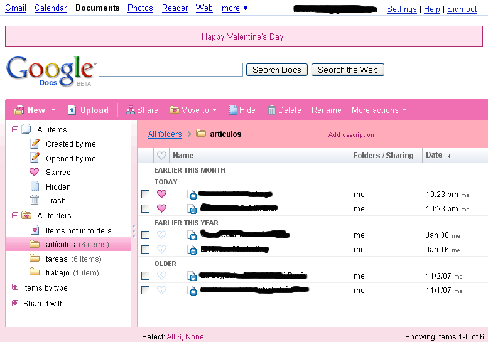
Task: Click the Search Docs button
Action: click(277, 70)
